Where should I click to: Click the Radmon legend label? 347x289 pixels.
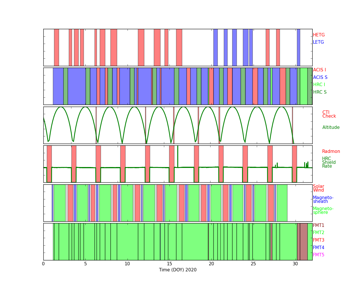click(x=331, y=151)
